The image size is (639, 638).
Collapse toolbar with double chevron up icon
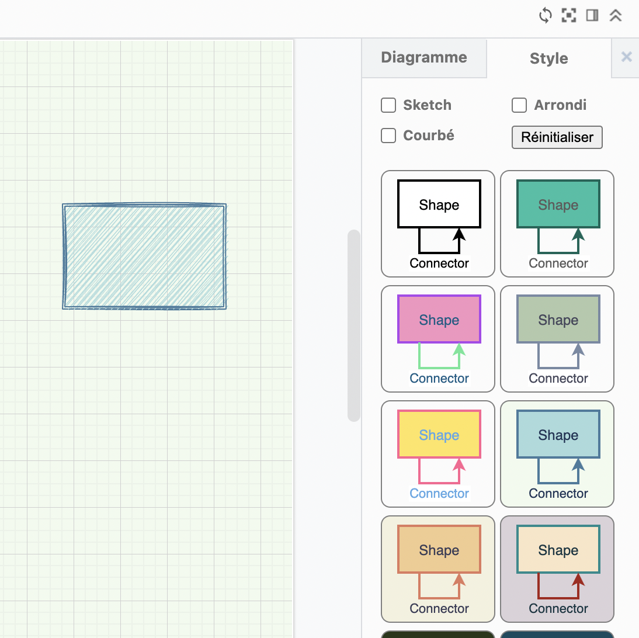point(616,16)
